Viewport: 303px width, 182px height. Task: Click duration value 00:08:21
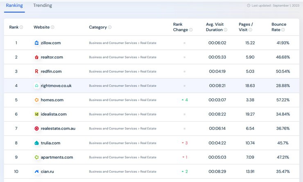(217, 86)
